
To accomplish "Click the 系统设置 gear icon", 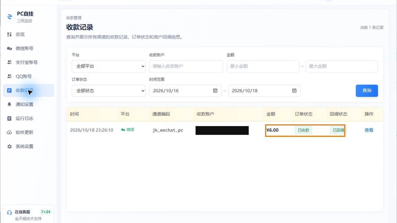I will tap(9, 146).
